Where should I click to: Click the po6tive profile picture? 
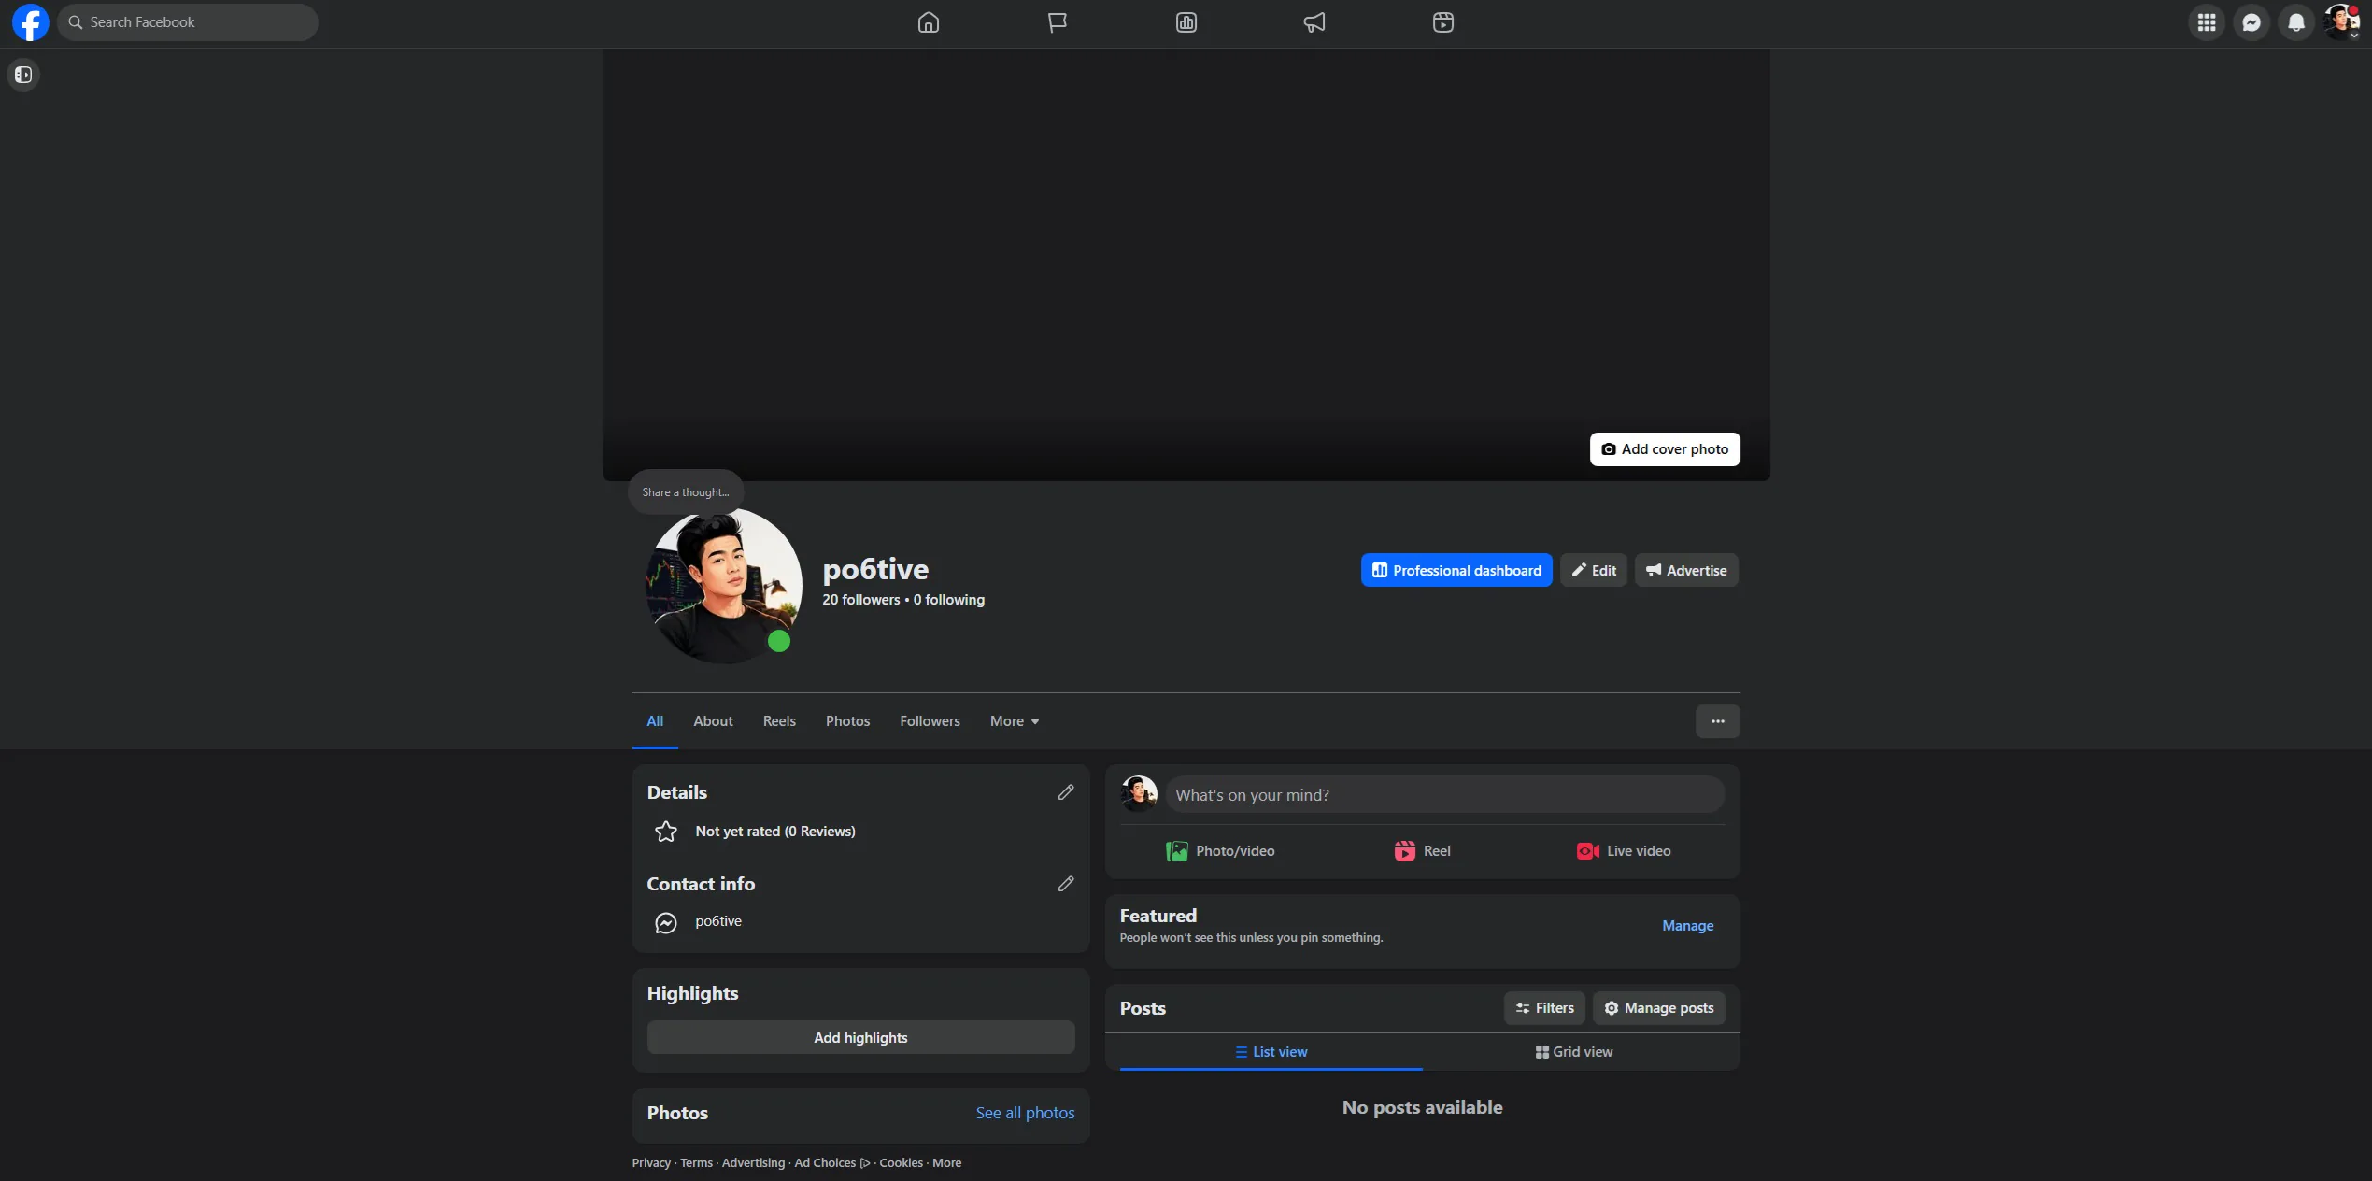tap(724, 586)
